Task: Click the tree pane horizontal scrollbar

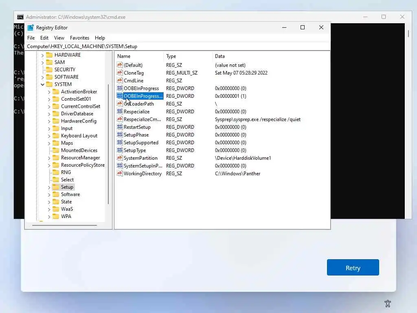Action: pyautogui.click(x=64, y=225)
